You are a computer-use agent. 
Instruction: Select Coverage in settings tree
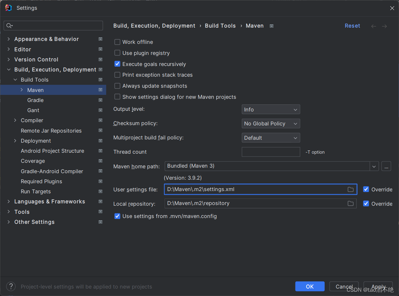pos(33,161)
